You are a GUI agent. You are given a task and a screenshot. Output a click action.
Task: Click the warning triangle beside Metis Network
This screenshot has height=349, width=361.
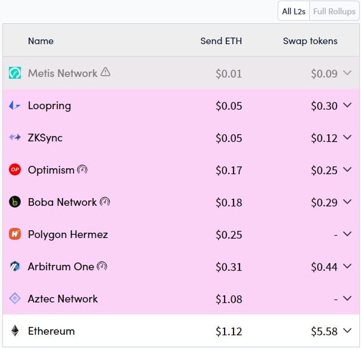[x=105, y=72]
